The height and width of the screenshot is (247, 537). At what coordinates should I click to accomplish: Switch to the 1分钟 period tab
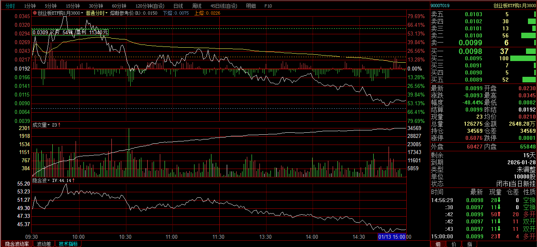[30, 6]
